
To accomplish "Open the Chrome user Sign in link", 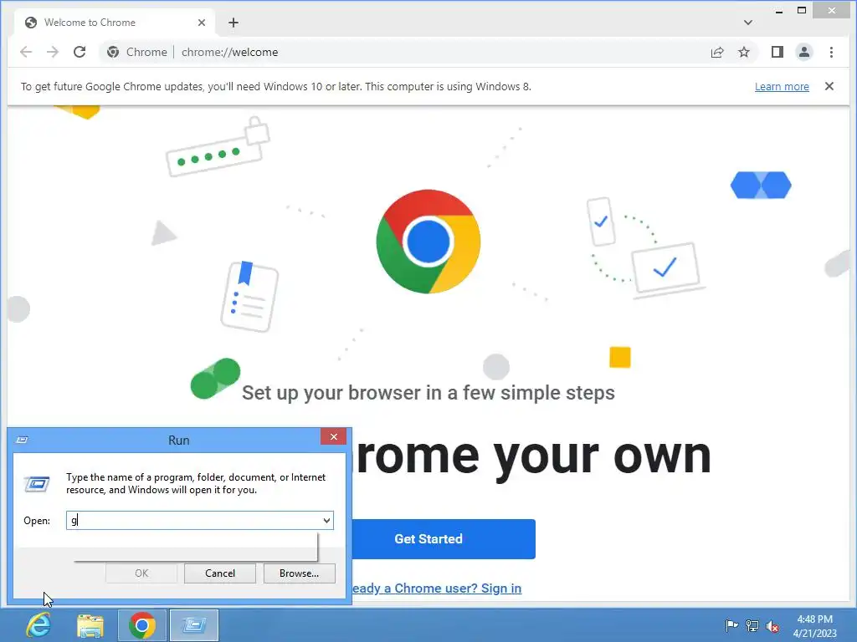I will coord(436,588).
